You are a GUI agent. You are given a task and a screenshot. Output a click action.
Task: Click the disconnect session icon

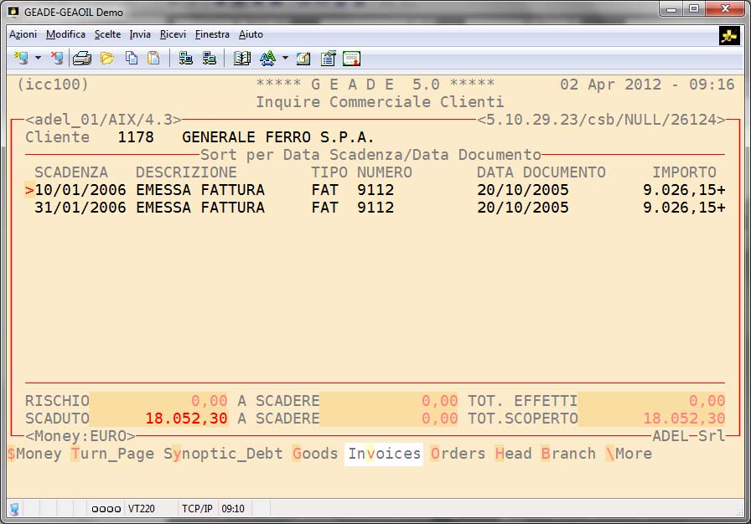pos(56,59)
